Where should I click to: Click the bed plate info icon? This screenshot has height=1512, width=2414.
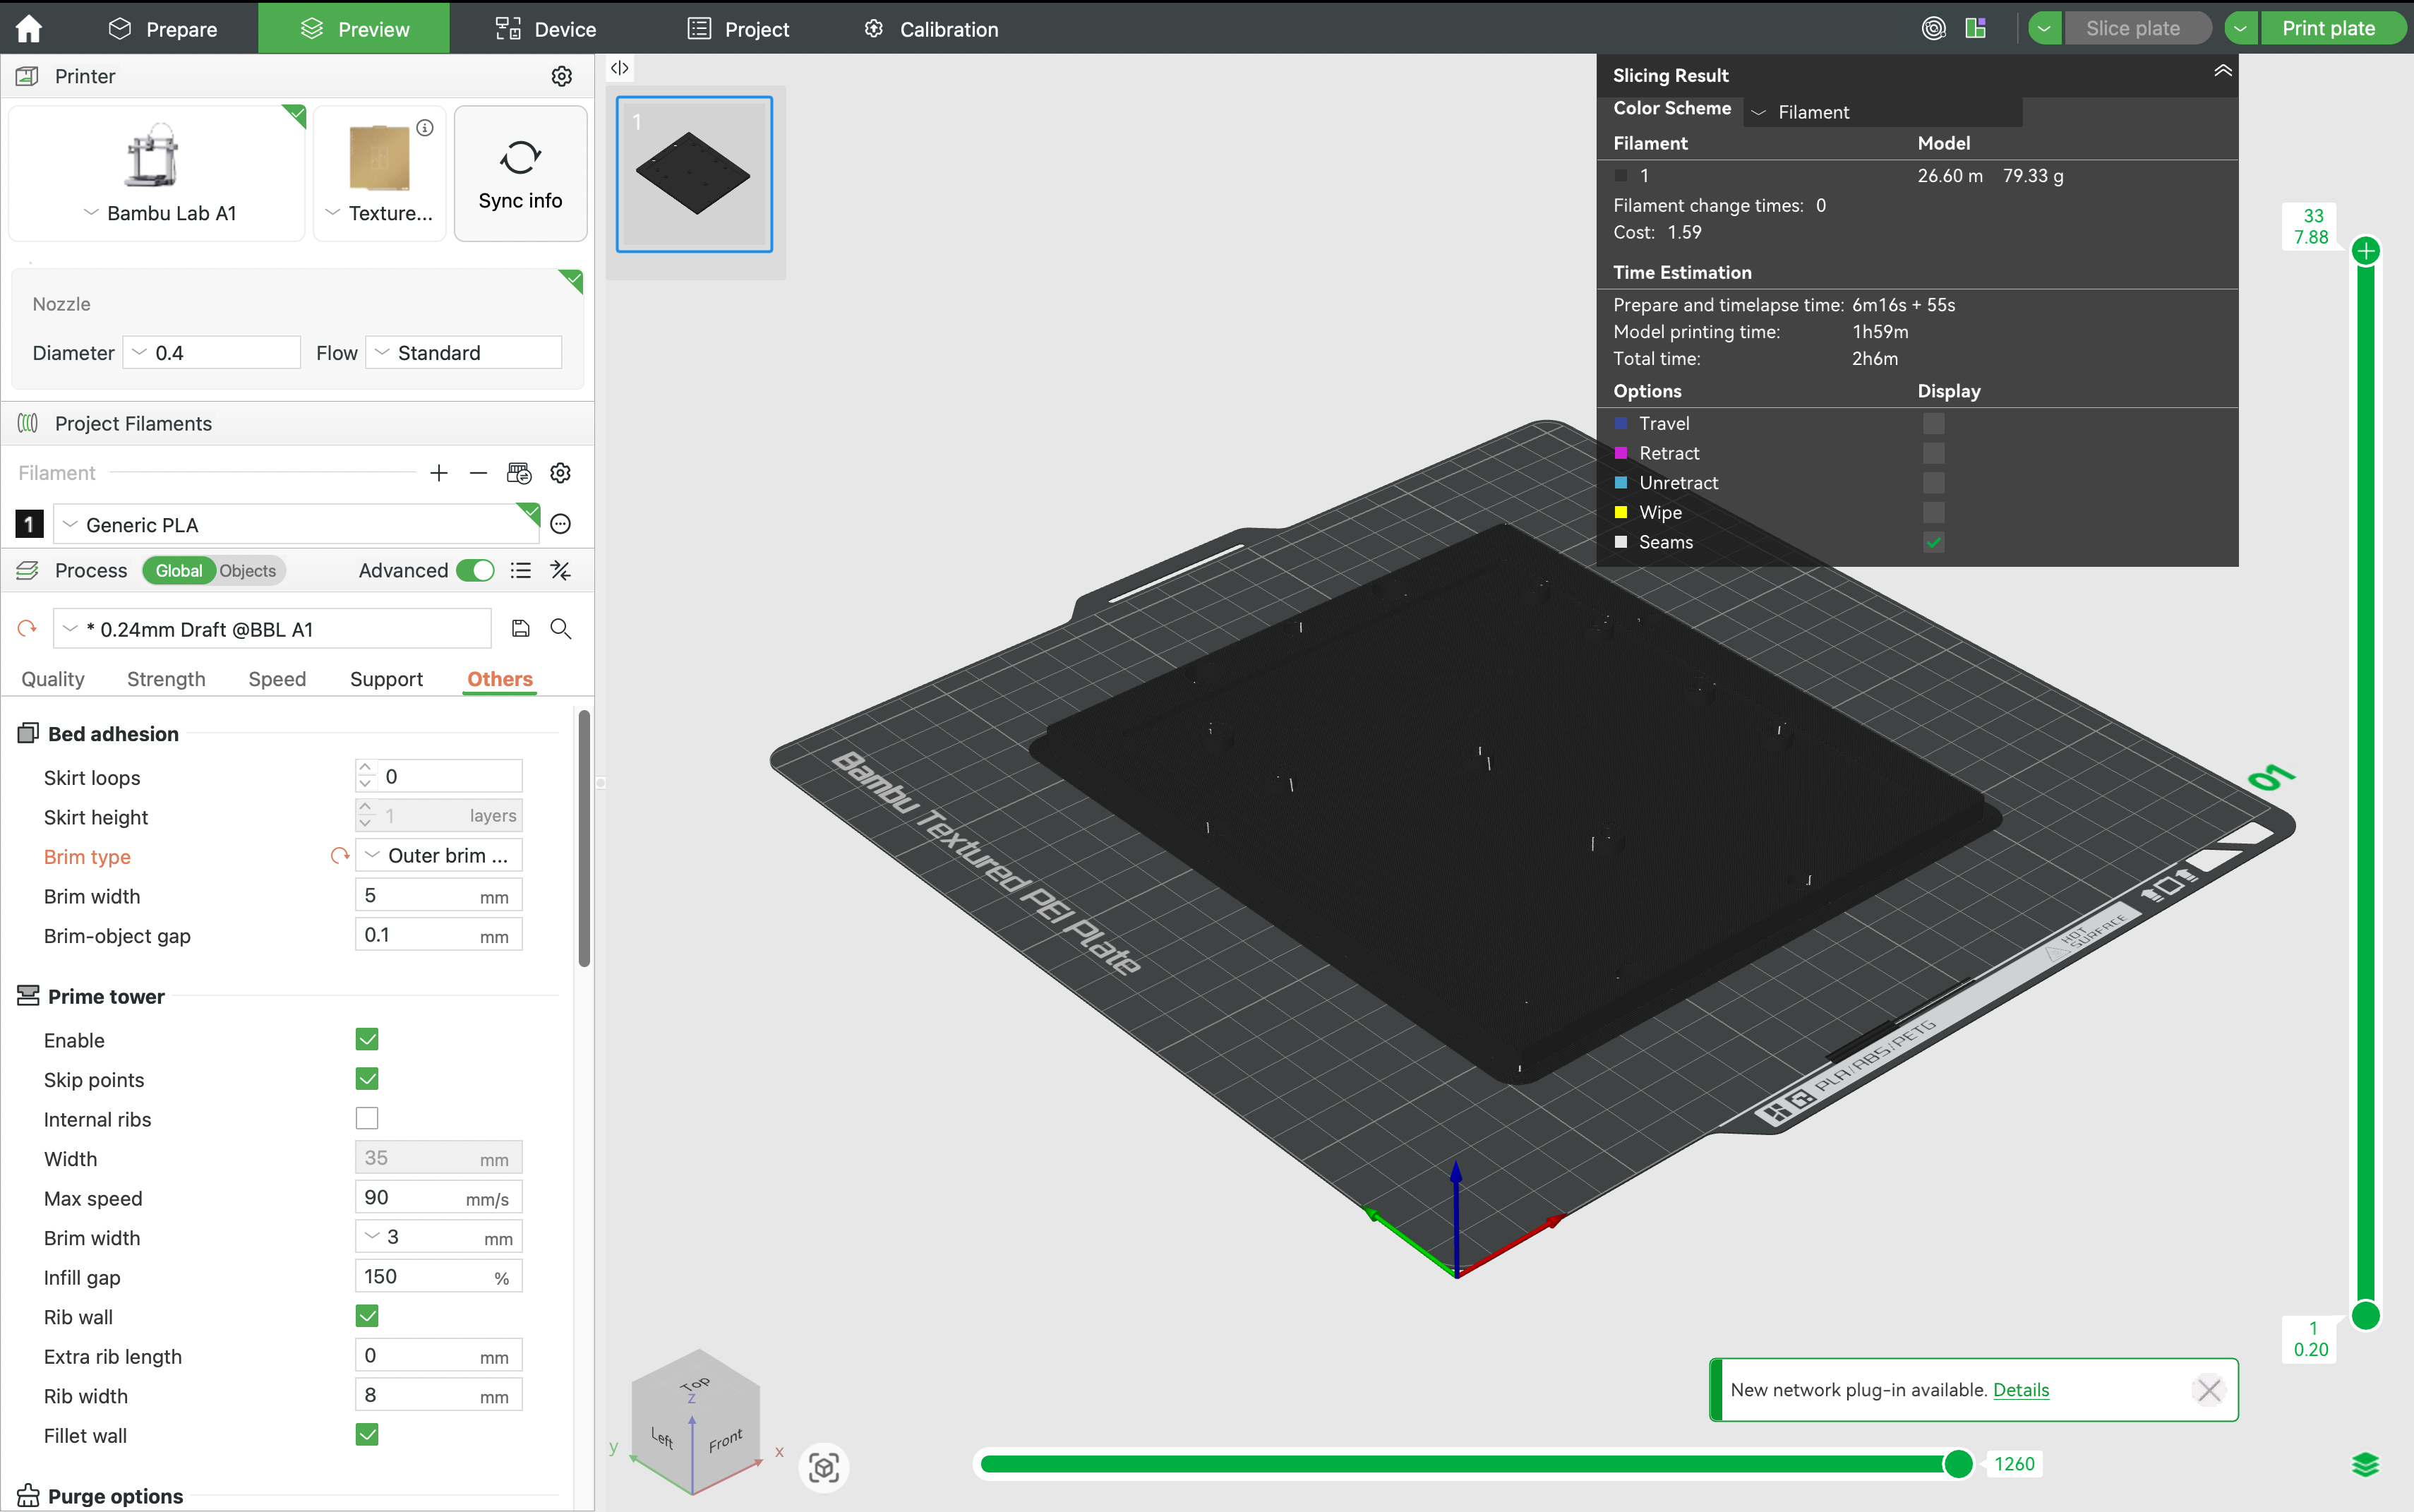click(425, 128)
